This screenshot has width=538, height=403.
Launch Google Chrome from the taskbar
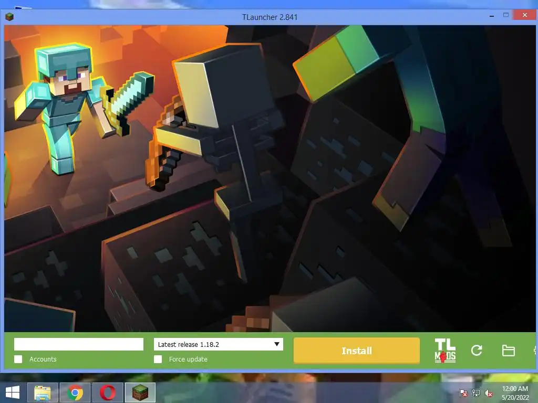pyautogui.click(x=75, y=393)
